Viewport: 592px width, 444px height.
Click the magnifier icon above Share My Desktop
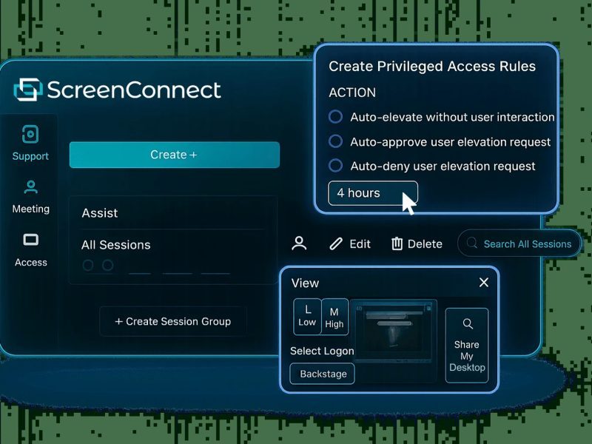[x=468, y=323]
